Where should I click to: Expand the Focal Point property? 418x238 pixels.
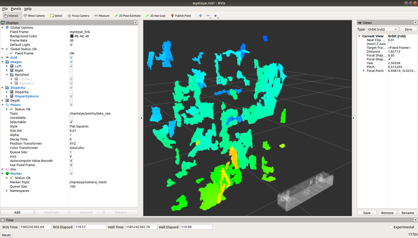click(364, 71)
